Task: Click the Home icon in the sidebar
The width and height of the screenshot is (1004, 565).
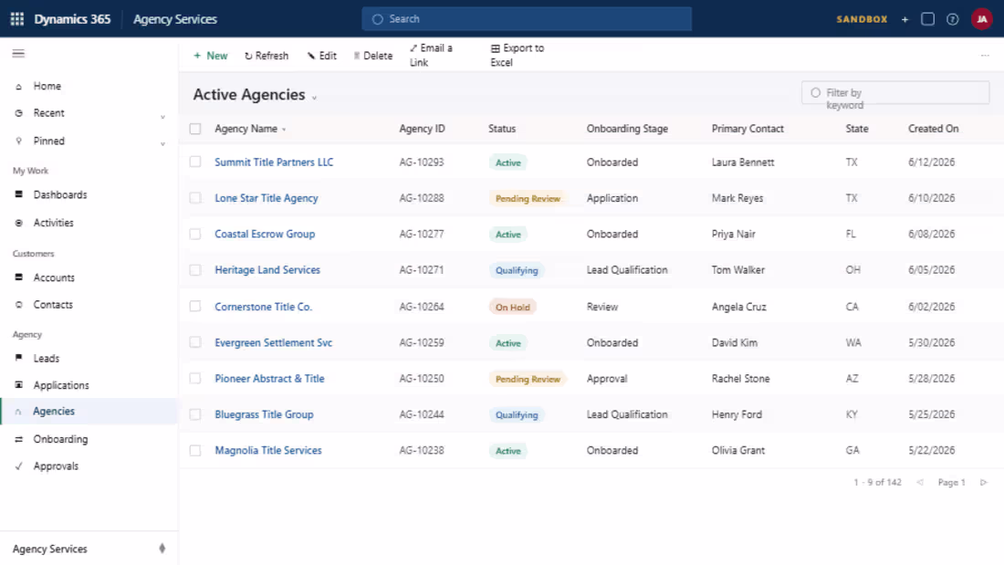Action: pos(18,87)
